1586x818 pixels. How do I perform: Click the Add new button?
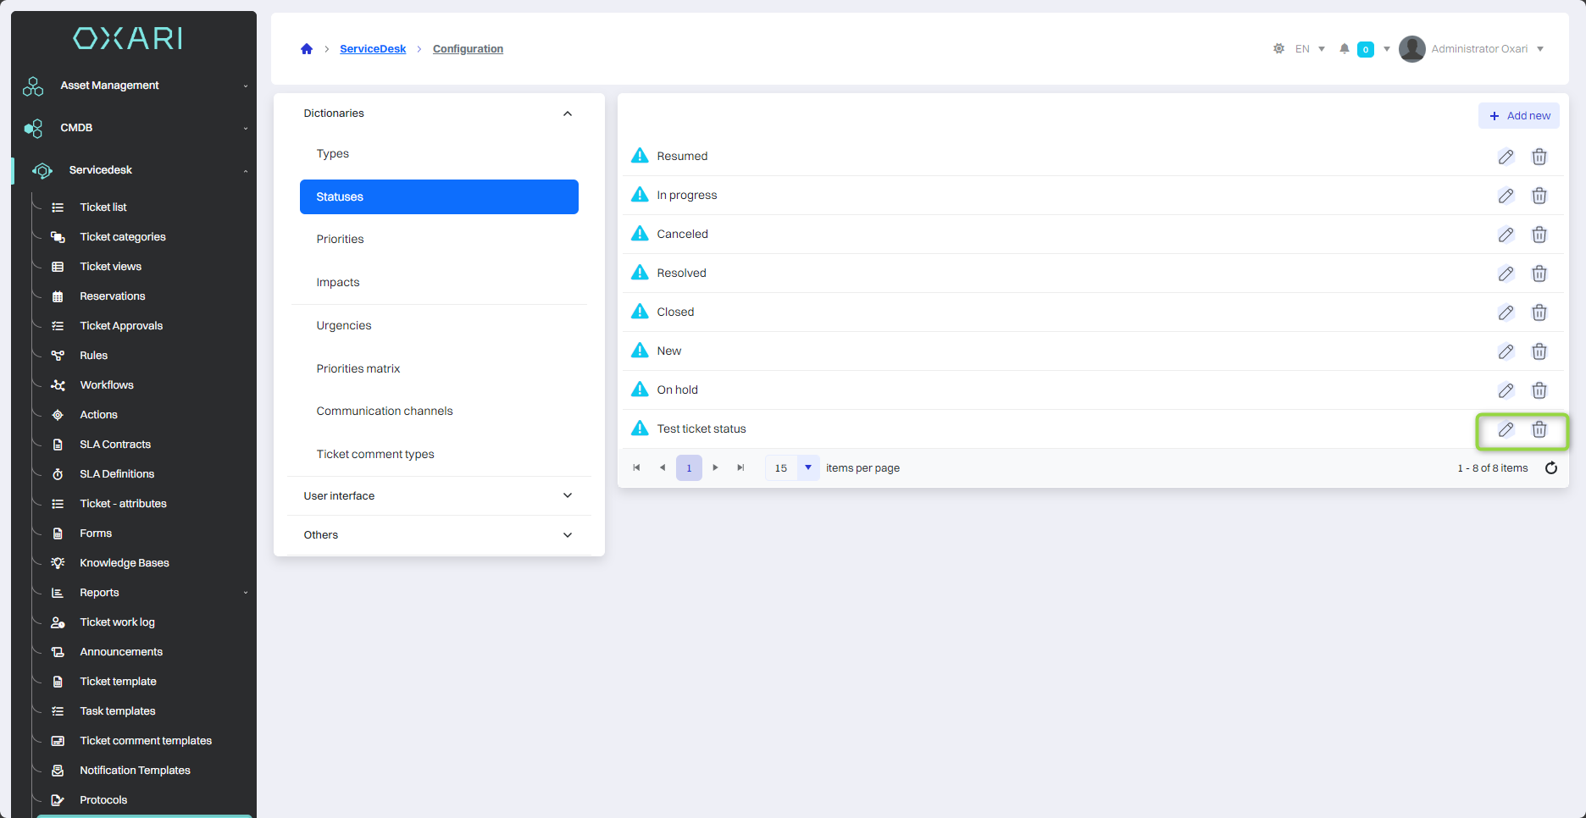(1519, 116)
